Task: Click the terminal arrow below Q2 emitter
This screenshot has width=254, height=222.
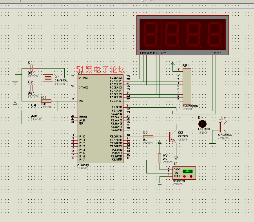Action: (176, 158)
